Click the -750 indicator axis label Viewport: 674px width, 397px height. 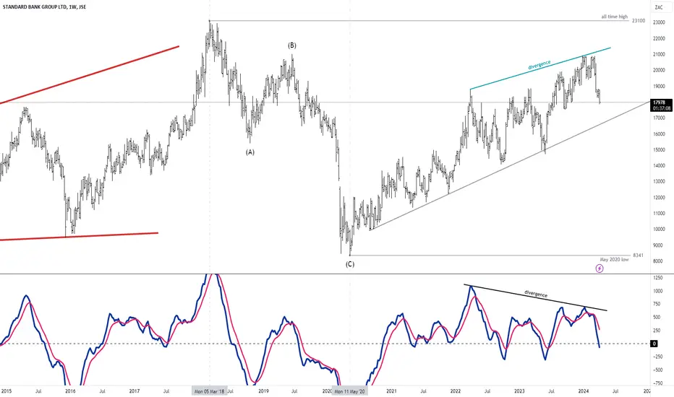(658, 383)
